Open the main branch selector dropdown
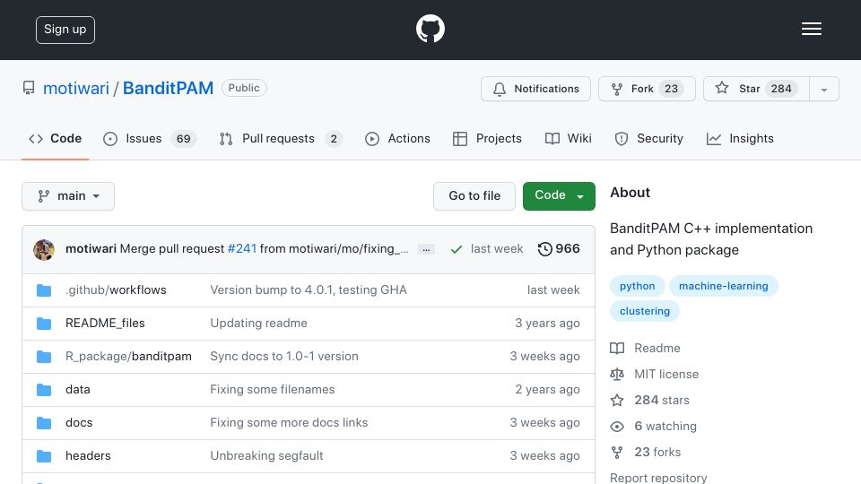 tap(68, 196)
